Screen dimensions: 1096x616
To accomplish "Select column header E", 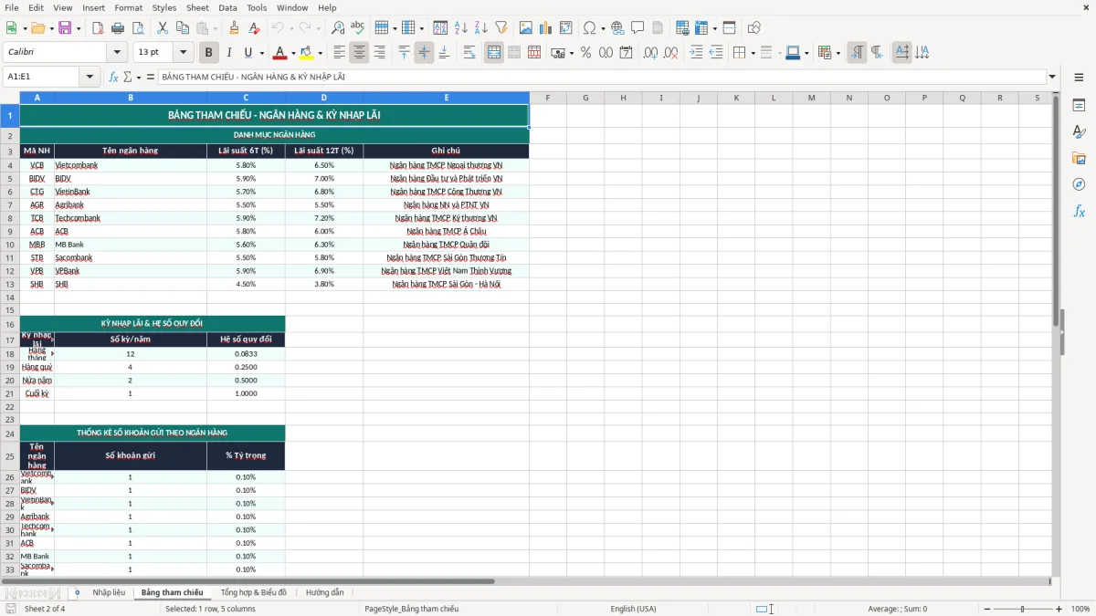I will click(x=447, y=98).
